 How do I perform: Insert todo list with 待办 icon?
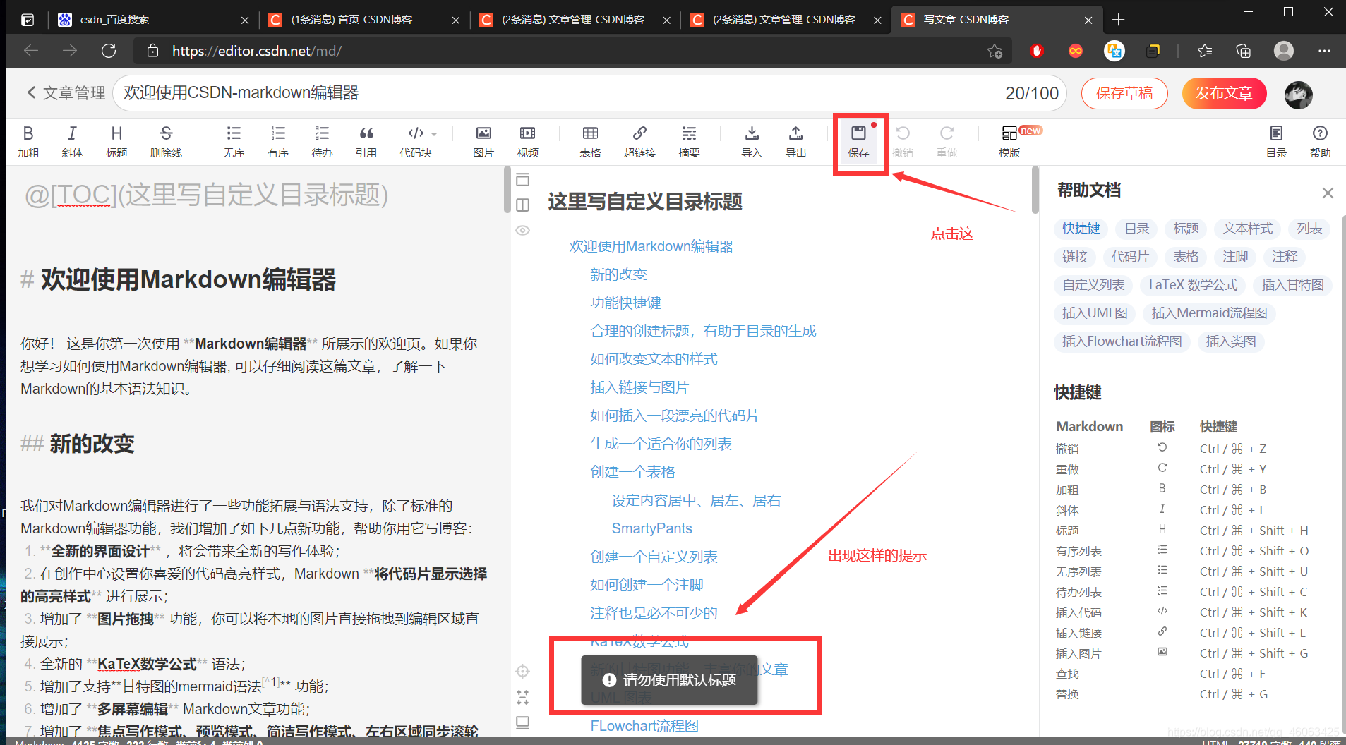pos(322,141)
